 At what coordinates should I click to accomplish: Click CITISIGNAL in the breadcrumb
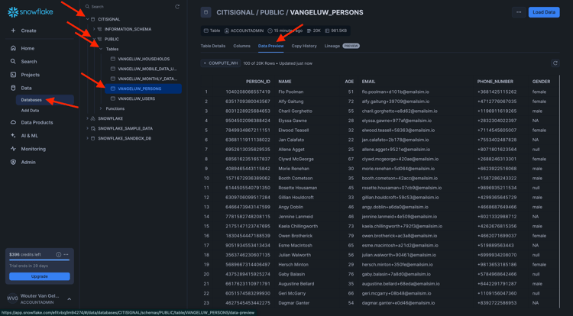[235, 12]
